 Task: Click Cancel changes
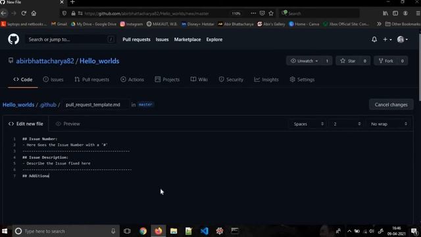point(391,105)
